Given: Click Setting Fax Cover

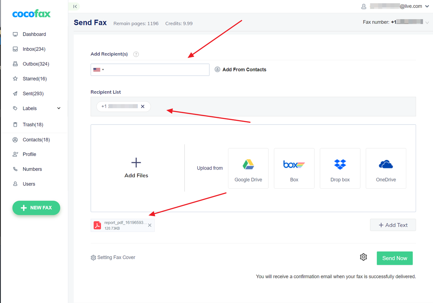Looking at the screenshot, I should [113, 257].
